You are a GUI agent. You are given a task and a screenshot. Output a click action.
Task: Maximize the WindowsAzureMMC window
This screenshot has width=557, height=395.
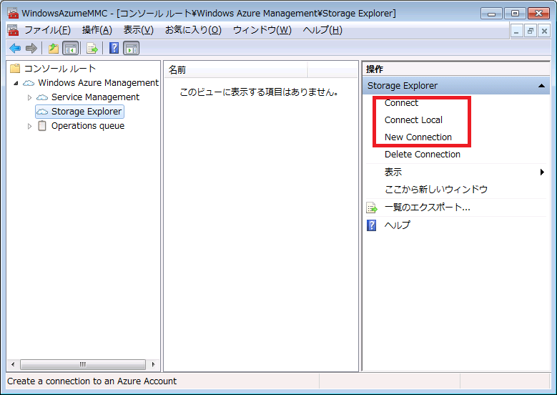515,14
